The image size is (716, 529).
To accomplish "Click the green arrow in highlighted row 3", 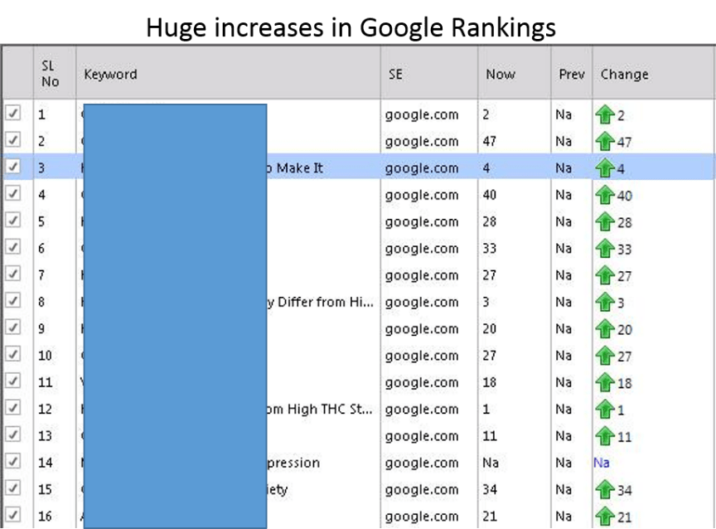I will tap(605, 168).
